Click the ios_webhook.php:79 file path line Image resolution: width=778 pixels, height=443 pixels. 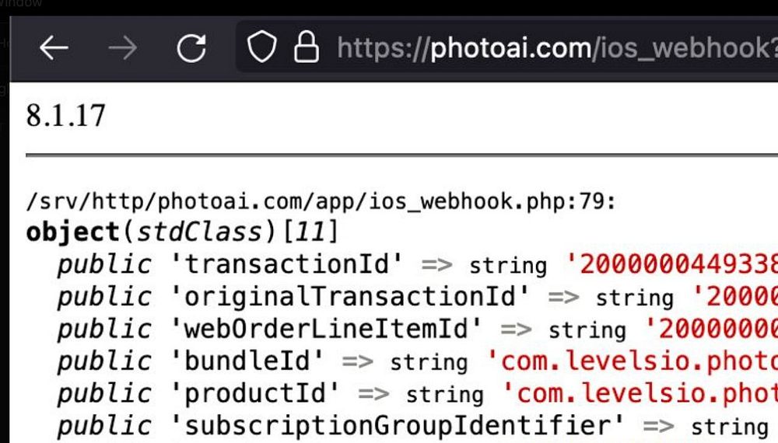(x=321, y=201)
